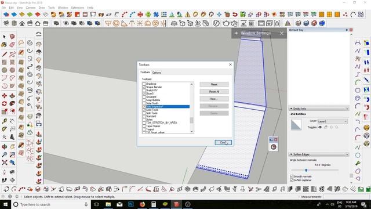Click the Zoom Extents tool
371x209 pixels.
pos(4,163)
